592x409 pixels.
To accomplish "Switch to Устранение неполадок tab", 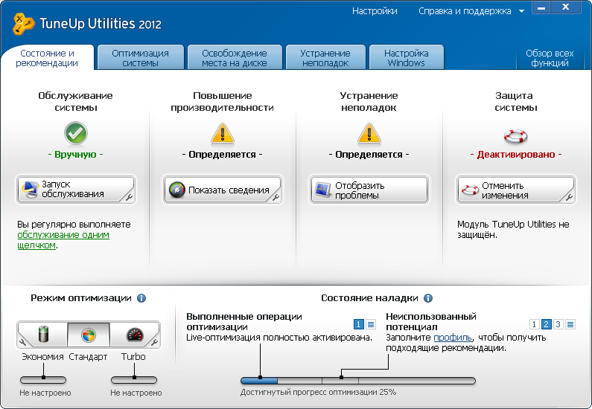I will pyautogui.click(x=325, y=58).
